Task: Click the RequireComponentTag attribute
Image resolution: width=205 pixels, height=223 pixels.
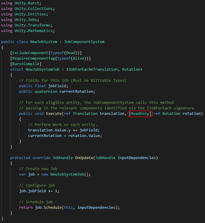Action: pos(33,58)
